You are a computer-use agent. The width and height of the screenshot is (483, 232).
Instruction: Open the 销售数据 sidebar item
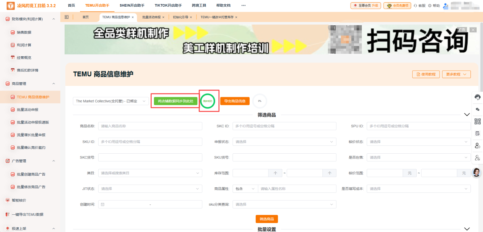tap(24, 32)
